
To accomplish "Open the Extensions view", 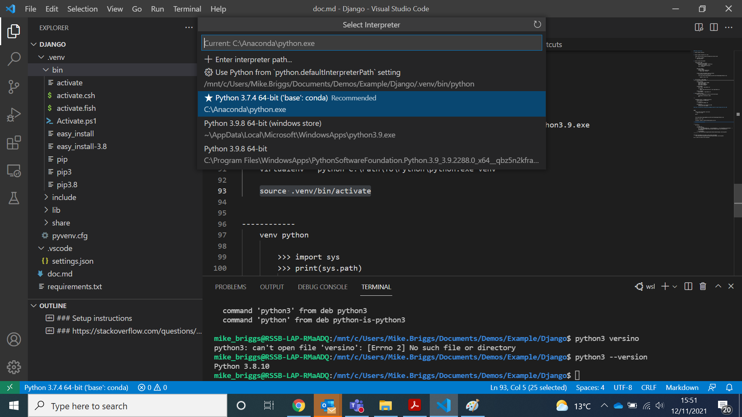I will [x=14, y=143].
